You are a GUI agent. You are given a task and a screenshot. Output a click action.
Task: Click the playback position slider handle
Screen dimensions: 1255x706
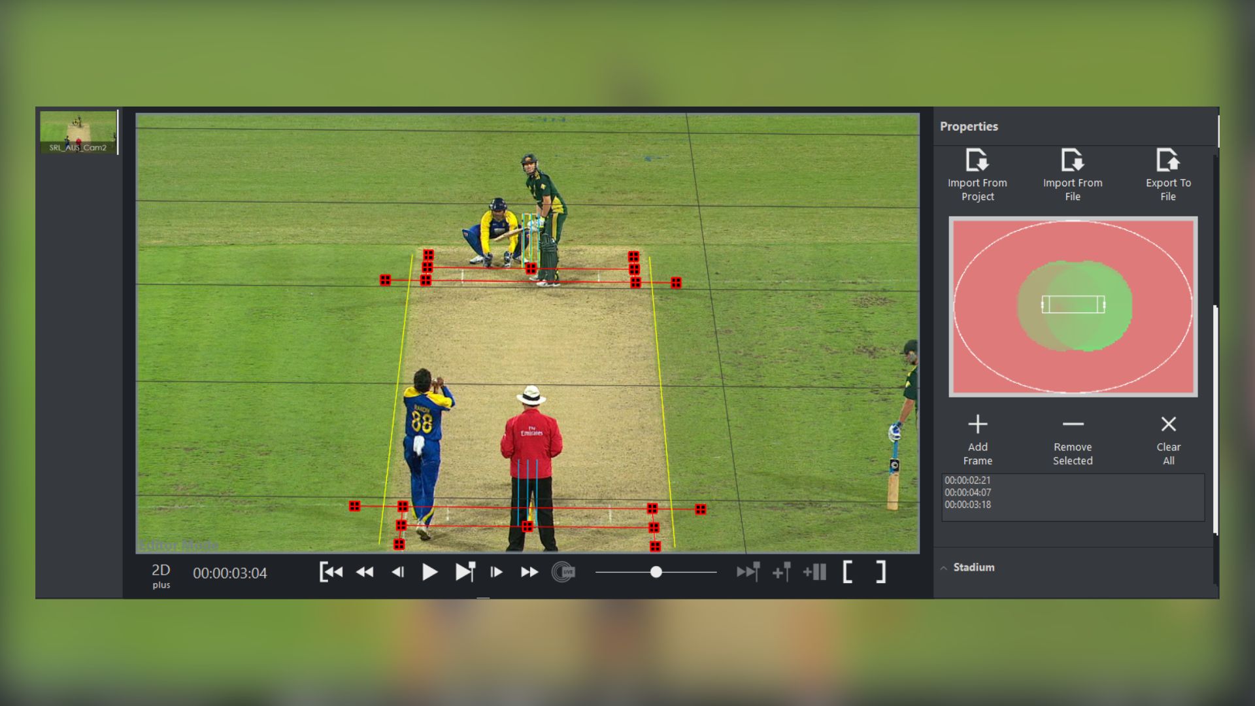pos(657,571)
